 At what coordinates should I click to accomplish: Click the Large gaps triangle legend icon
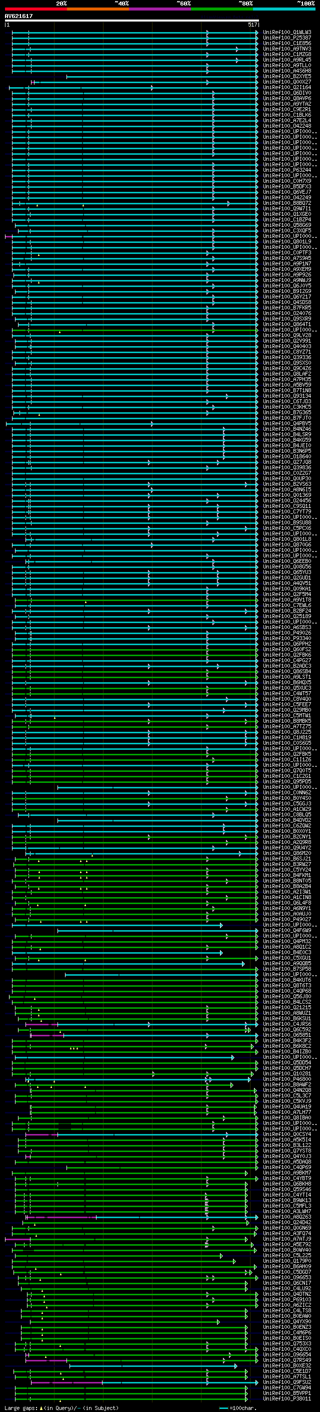pyautogui.click(x=41, y=1408)
